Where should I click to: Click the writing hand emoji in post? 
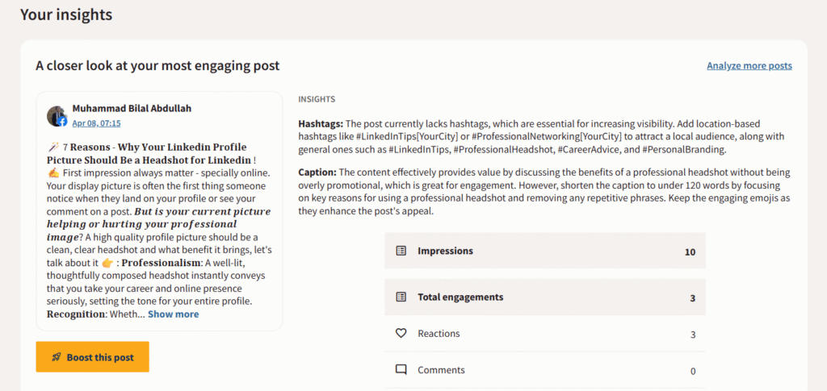[52, 173]
